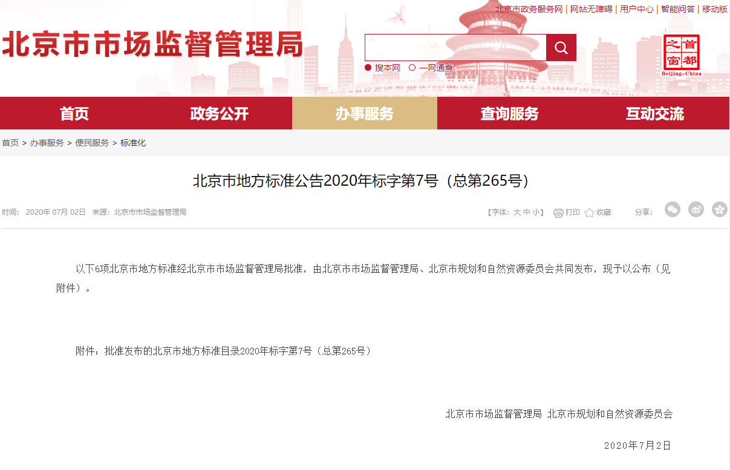The image size is (730, 470).
Task: Click the 打印 text link
Action: (573, 212)
